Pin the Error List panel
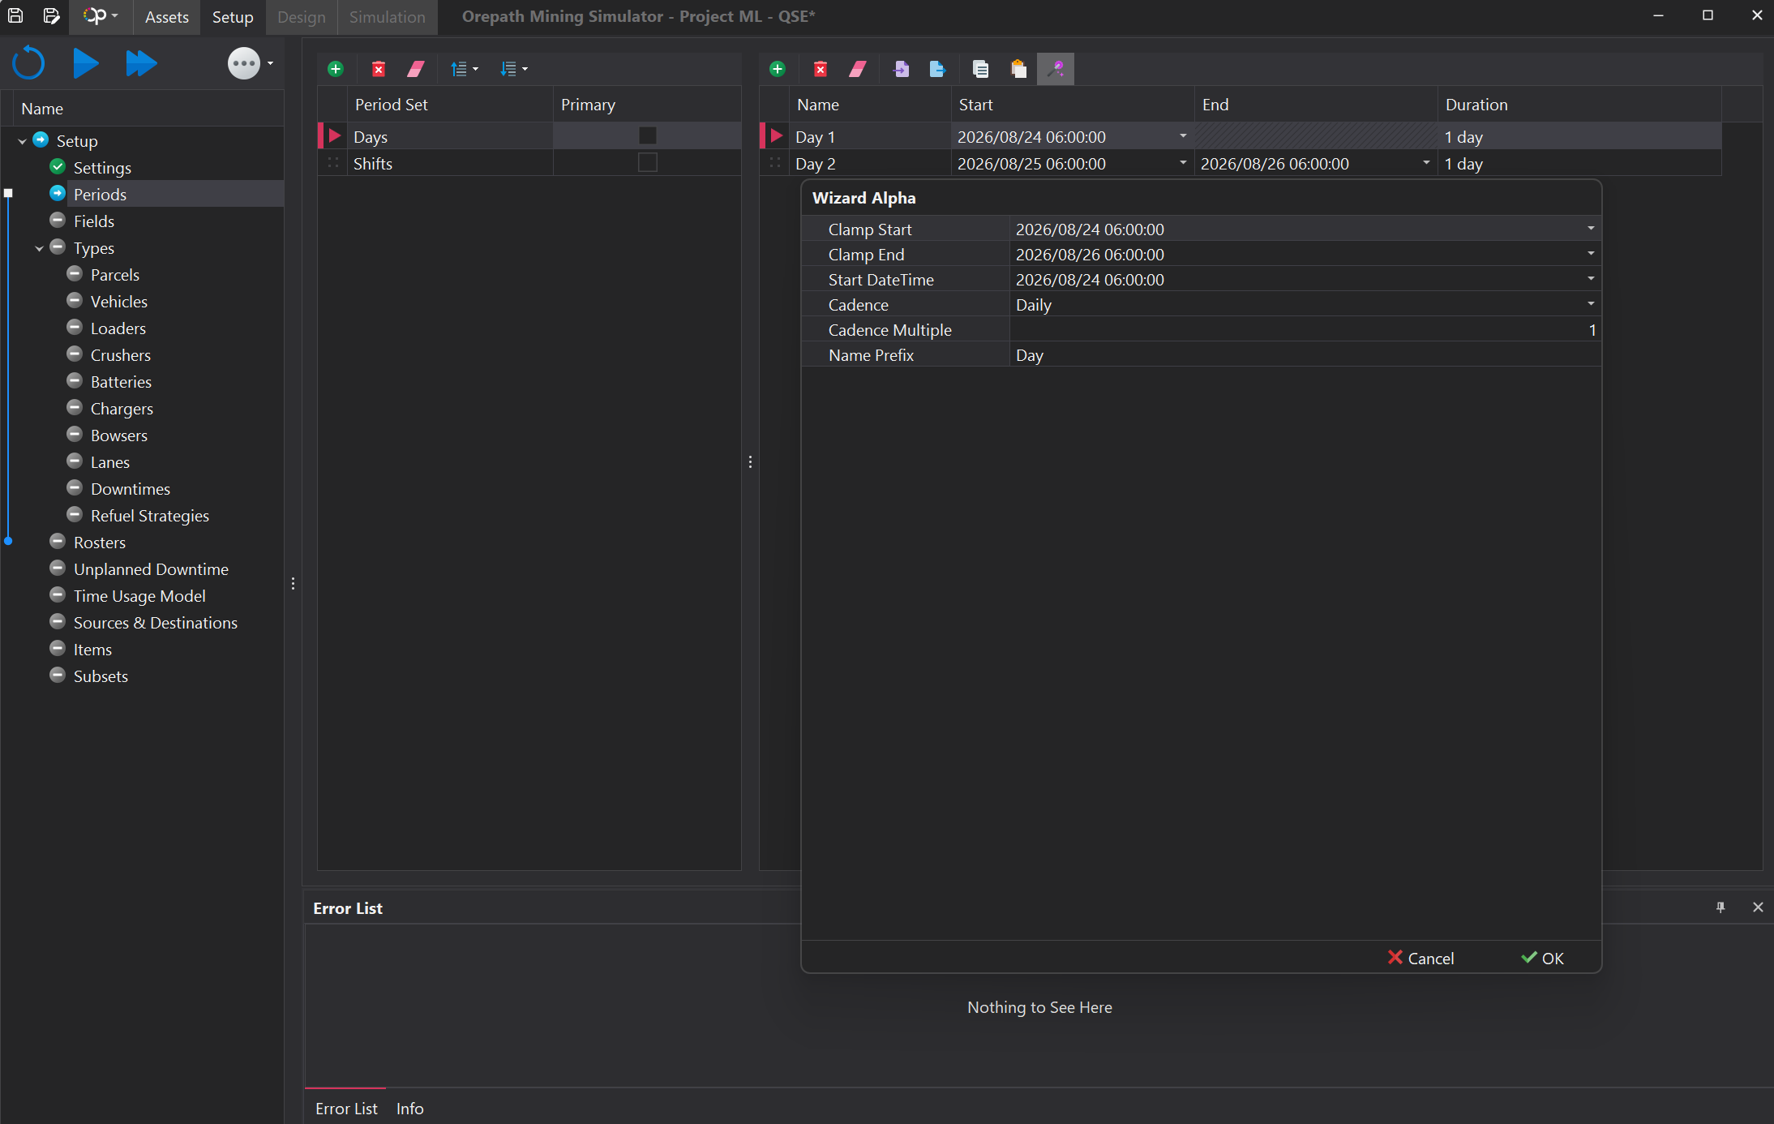Viewport: 1774px width, 1124px height. point(1720,907)
